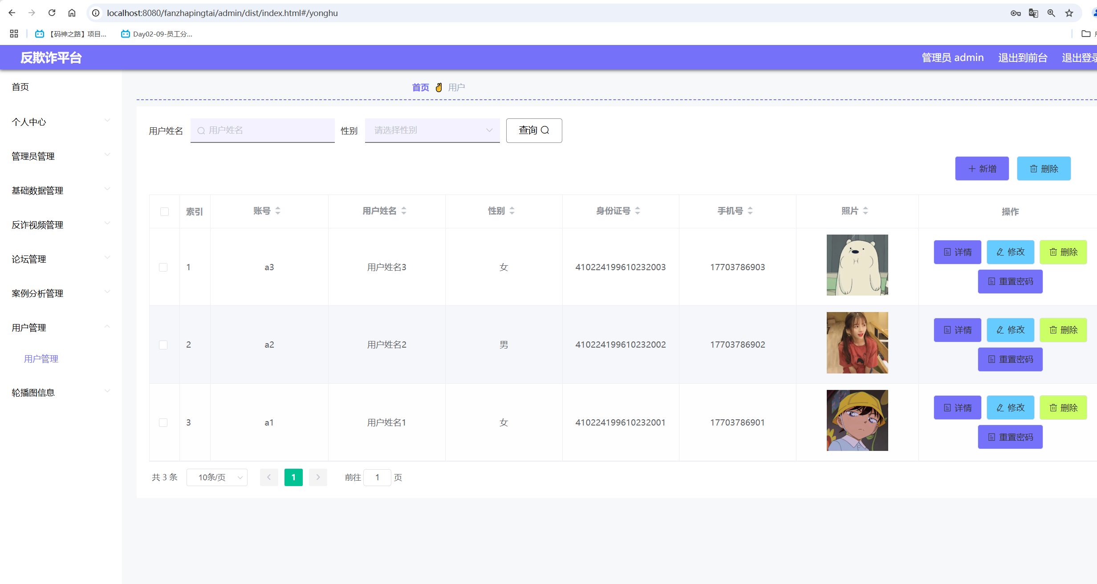
Task: Open the cartoon photo thumbnail for a1
Action: (857, 420)
